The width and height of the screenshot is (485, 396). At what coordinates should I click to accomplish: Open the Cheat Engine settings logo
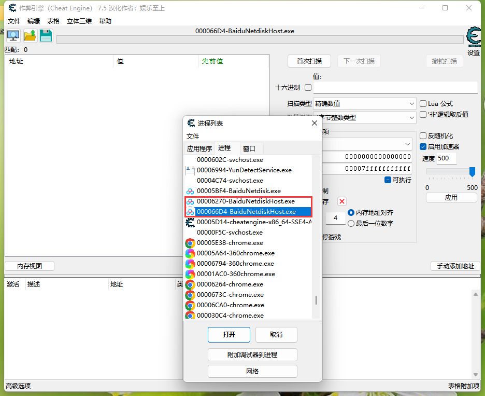[474, 37]
